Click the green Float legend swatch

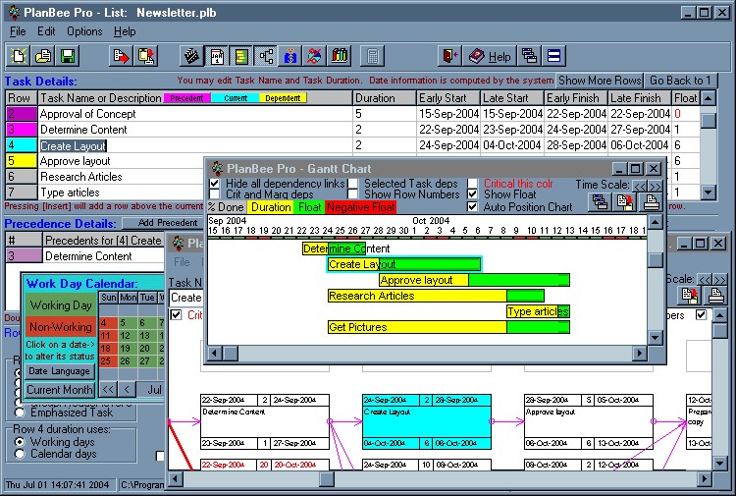[309, 207]
